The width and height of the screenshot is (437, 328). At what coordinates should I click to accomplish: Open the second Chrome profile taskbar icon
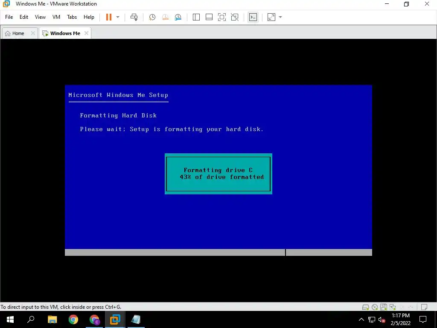pyautogui.click(x=94, y=319)
